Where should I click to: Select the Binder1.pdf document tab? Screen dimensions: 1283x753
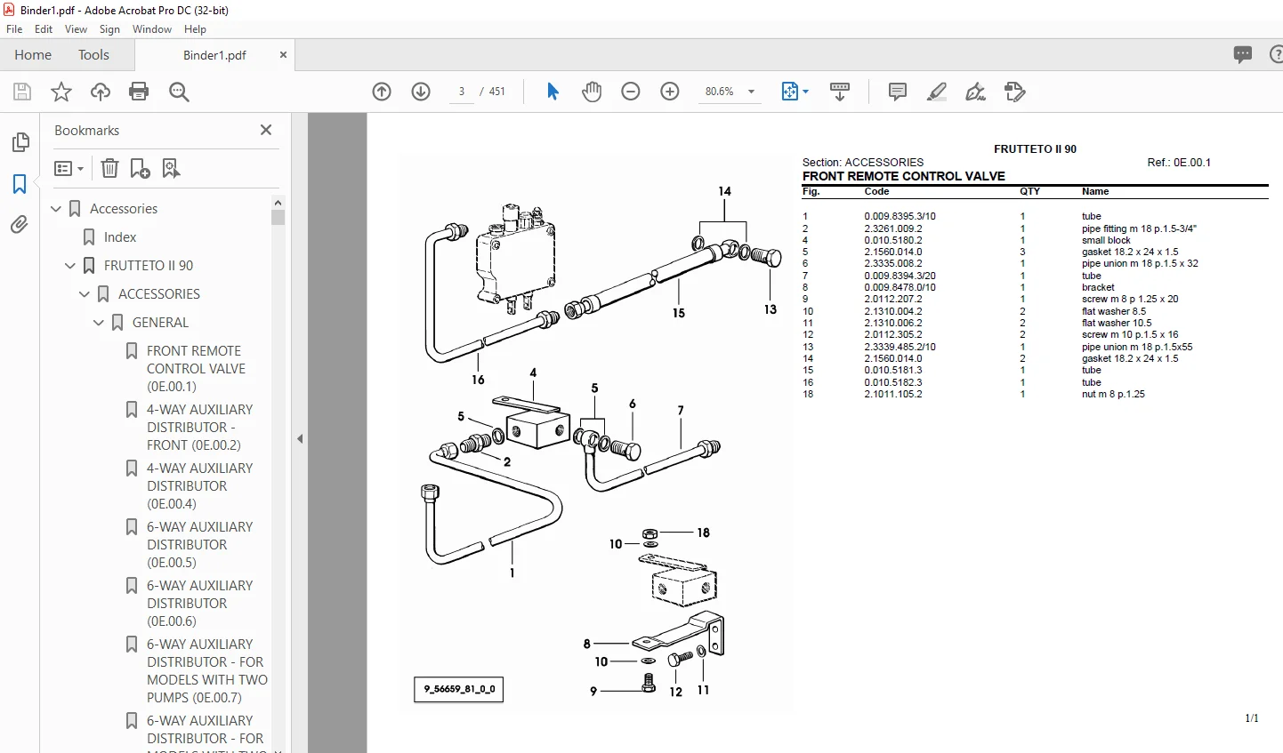(214, 55)
